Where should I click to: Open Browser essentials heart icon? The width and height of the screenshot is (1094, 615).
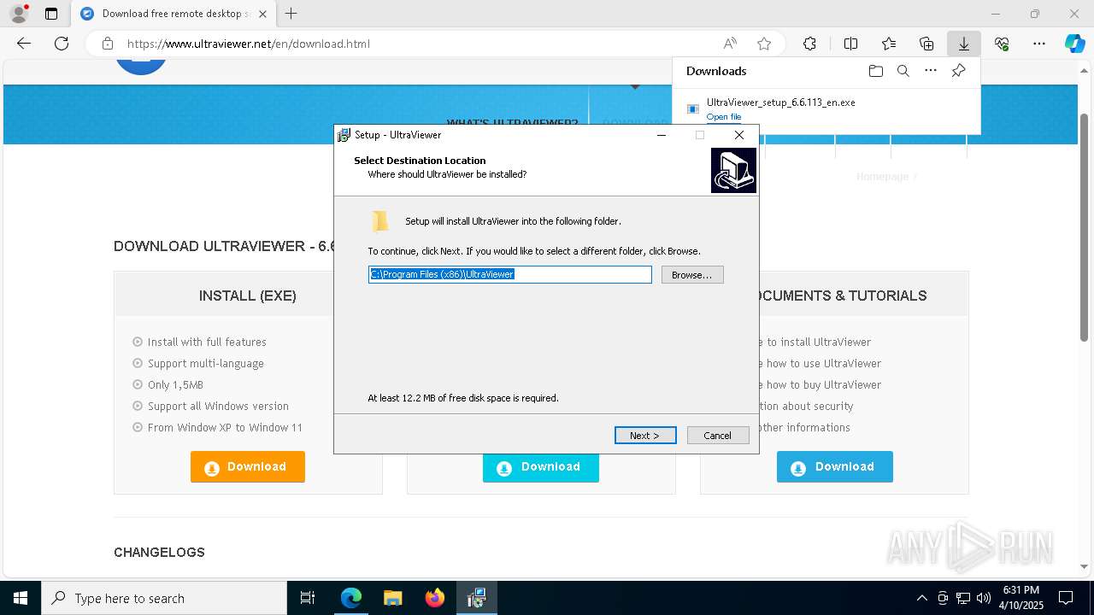pos(1002,44)
